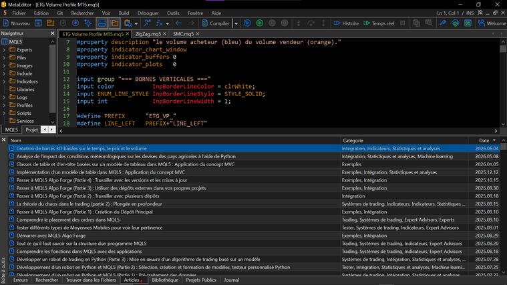Compile the code with Compiler button
The image size is (507, 285).
click(x=216, y=23)
